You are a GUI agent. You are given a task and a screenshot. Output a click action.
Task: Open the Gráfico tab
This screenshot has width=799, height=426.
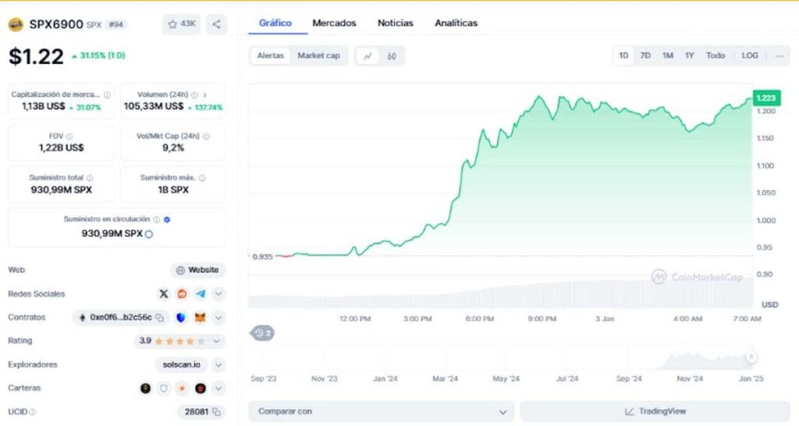click(275, 23)
